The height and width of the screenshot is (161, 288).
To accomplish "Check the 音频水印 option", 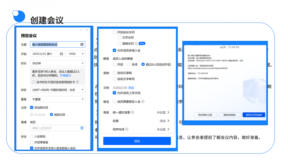I will coord(120,44).
